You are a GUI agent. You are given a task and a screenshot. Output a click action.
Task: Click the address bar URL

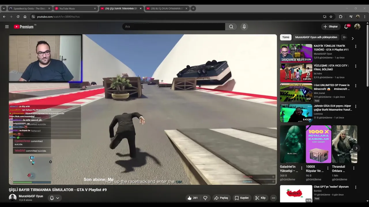coord(58,17)
